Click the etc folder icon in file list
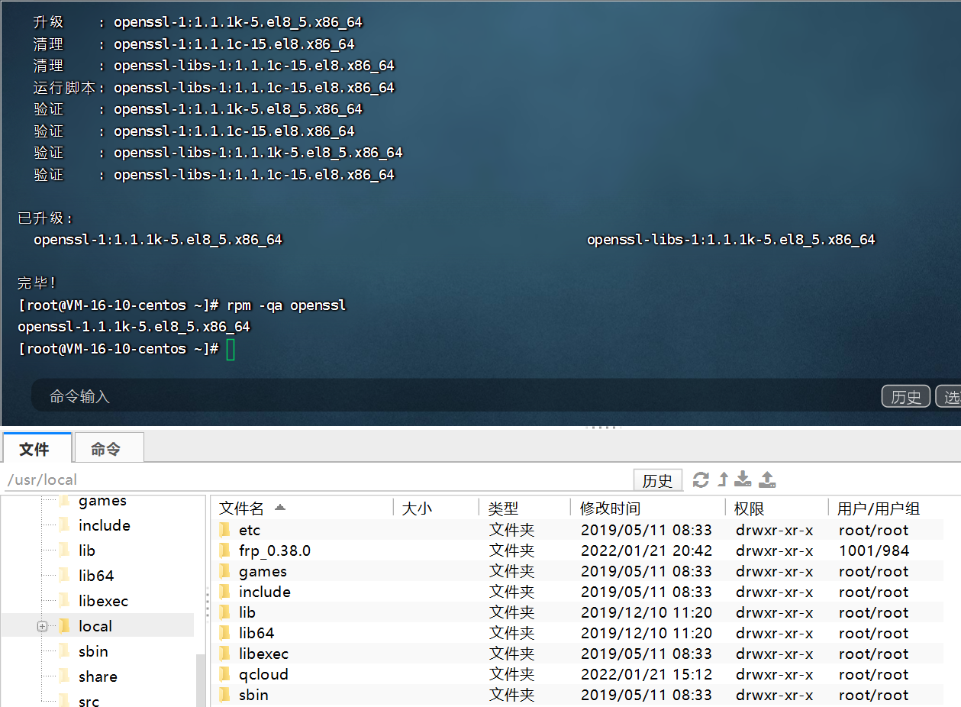The width and height of the screenshot is (961, 707). pyautogui.click(x=224, y=530)
